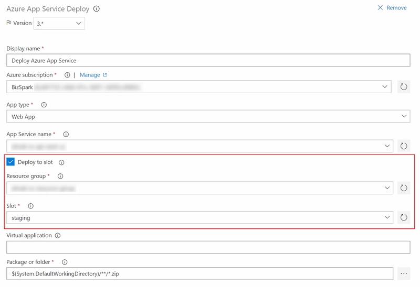This screenshot has height=287, width=420.
Task: Open the Slot dropdown showing staging
Action: coord(200,217)
